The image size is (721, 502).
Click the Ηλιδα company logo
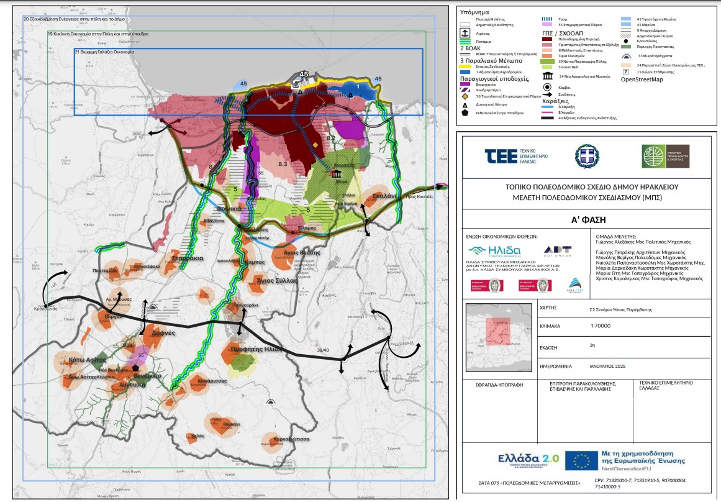pyautogui.click(x=493, y=251)
